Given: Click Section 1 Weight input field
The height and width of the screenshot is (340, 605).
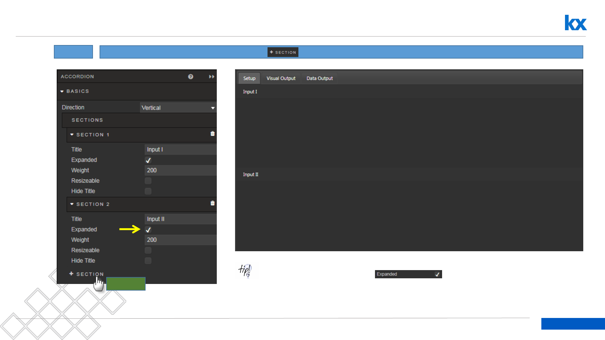Looking at the screenshot, I should pyautogui.click(x=180, y=170).
